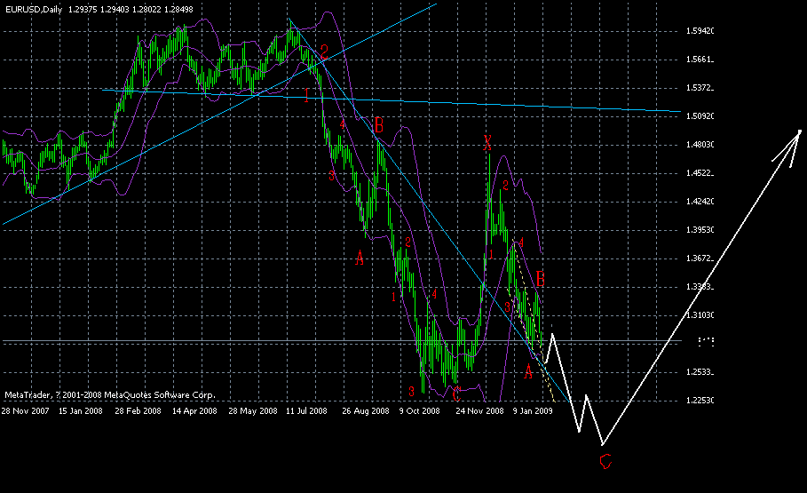Click the 1.4522 price axis label
This screenshot has height=493, width=807.
[700, 172]
